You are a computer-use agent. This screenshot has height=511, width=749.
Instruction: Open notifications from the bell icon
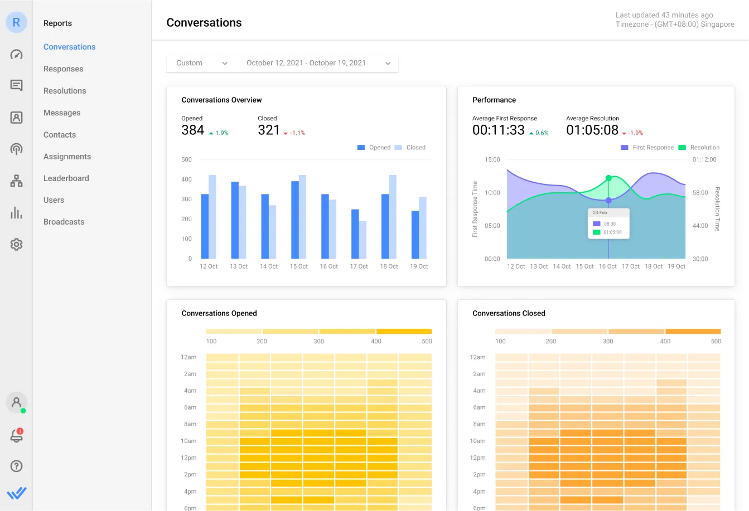pyautogui.click(x=16, y=436)
